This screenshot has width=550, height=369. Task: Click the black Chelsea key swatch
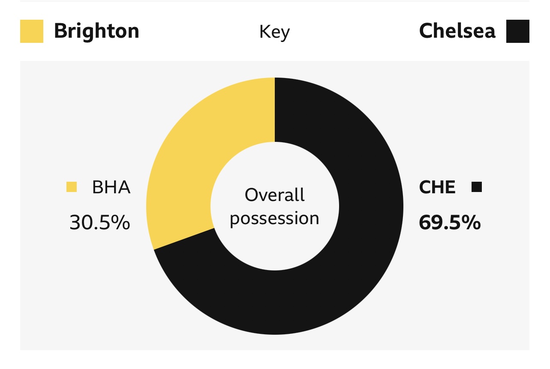click(517, 31)
